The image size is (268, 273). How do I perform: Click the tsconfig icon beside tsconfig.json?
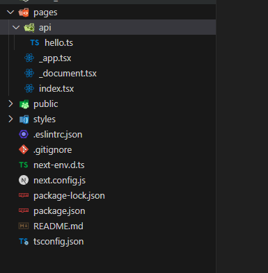tap(24, 242)
